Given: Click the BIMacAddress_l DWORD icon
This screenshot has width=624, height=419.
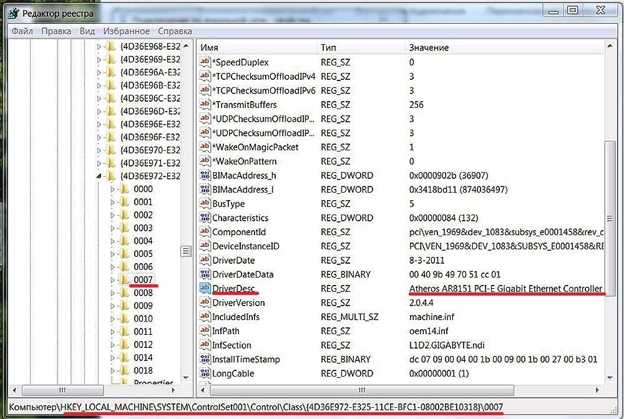Looking at the screenshot, I should click(205, 189).
